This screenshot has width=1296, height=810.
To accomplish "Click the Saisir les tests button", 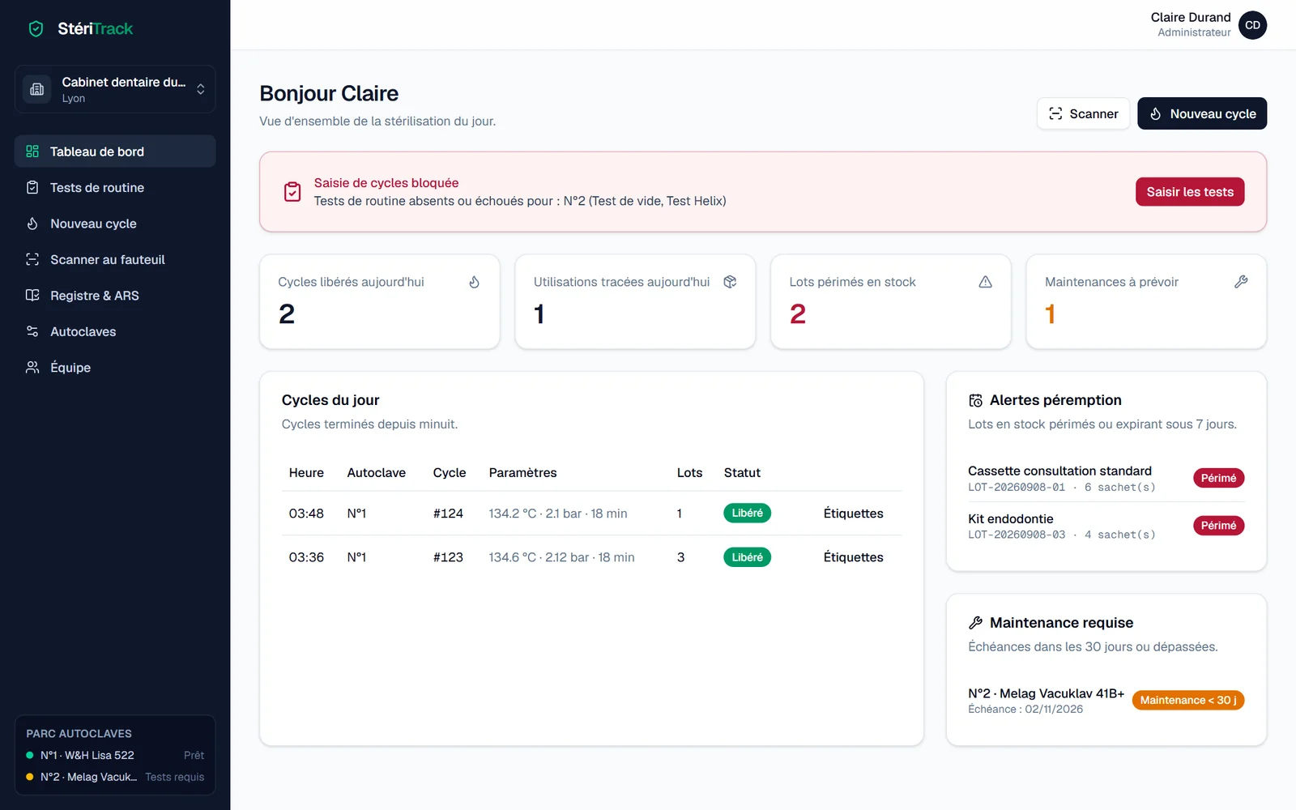I will coord(1190,192).
